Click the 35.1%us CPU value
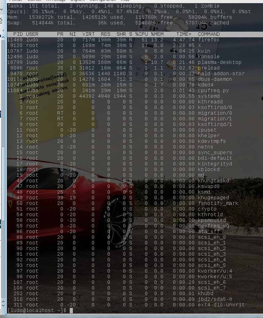263x318 pixels. click(x=44, y=12)
